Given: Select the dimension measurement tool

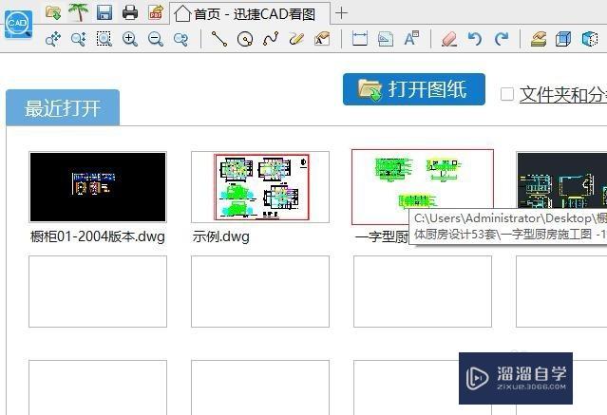Looking at the screenshot, I should tap(360, 39).
